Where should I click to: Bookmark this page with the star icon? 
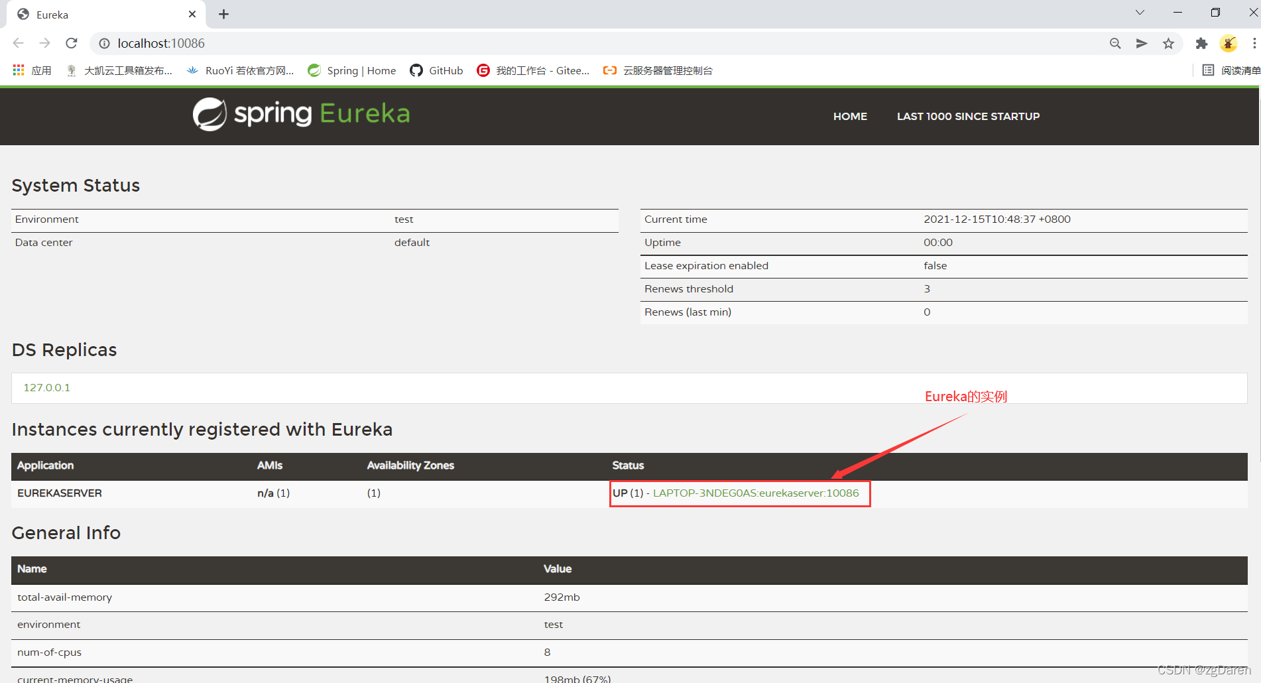coord(1168,43)
